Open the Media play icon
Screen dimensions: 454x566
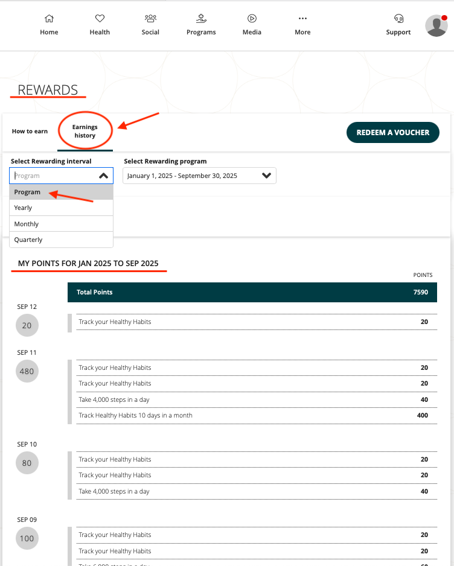(252, 19)
